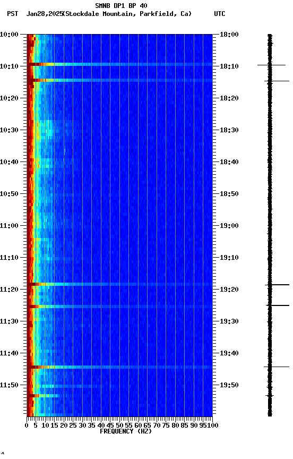Click the '19:20' UTC time label
Image resolution: width=293 pixels, height=459 pixels.
[x=229, y=290]
